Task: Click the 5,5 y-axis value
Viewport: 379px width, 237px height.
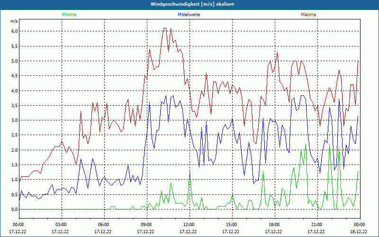Action: [x=14, y=46]
